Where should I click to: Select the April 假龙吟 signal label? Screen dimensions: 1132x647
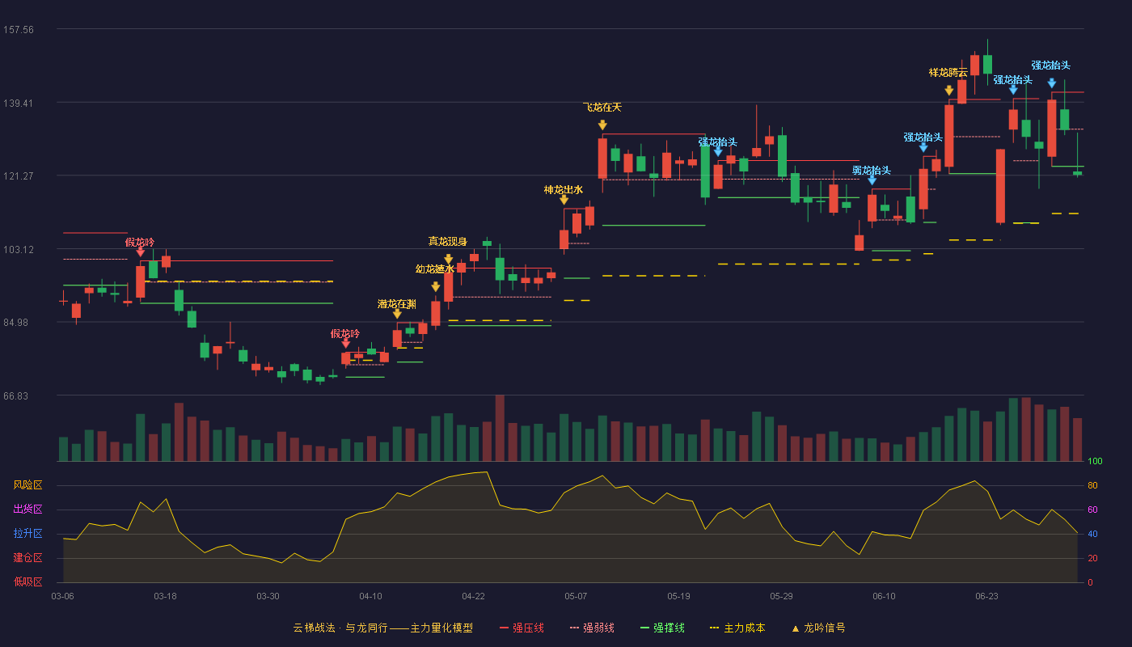[345, 334]
